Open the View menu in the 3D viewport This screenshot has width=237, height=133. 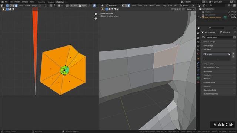(134, 6)
